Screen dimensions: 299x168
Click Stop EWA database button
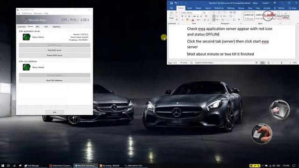[x=55, y=80]
